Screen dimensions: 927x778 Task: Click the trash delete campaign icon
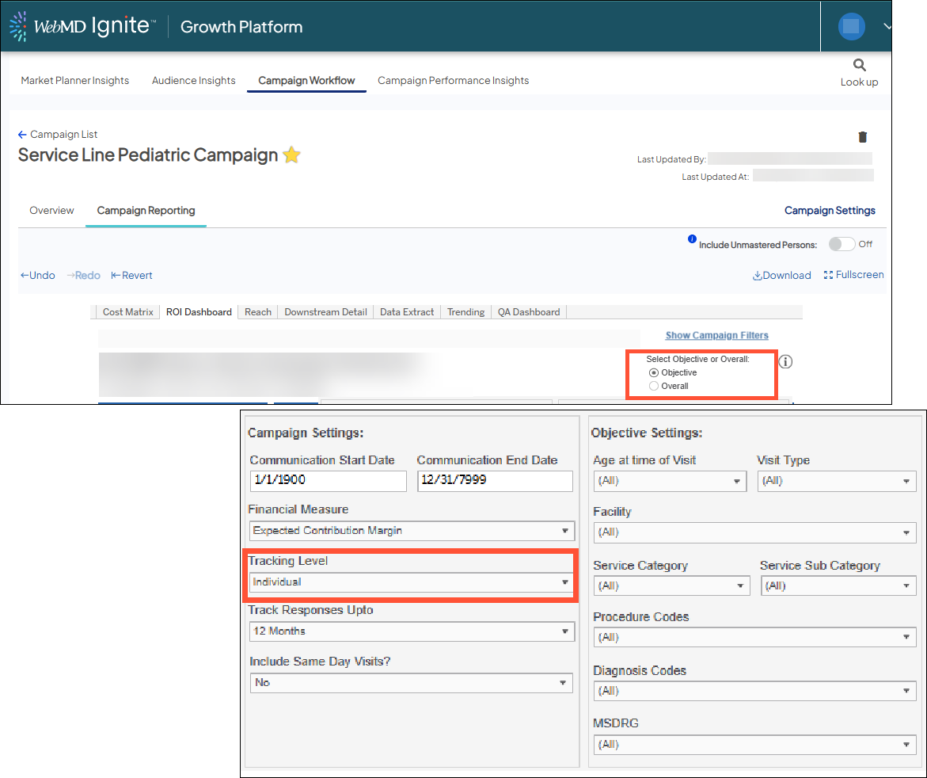pyautogui.click(x=862, y=137)
